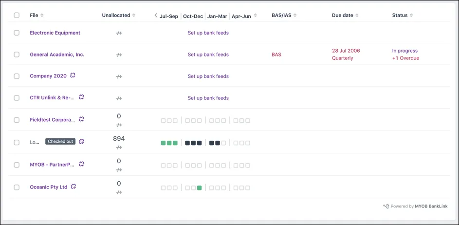Viewport: 459px width, 225px height.
Task: Click Powered by MYOB BankLink text
Action: click(x=419, y=206)
